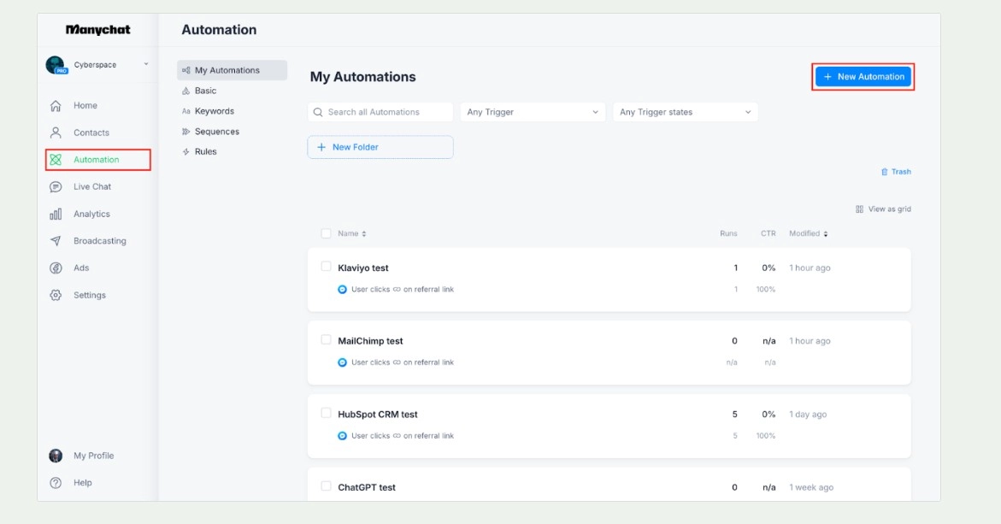
Task: Click the Settings gear icon
Action: click(x=56, y=296)
